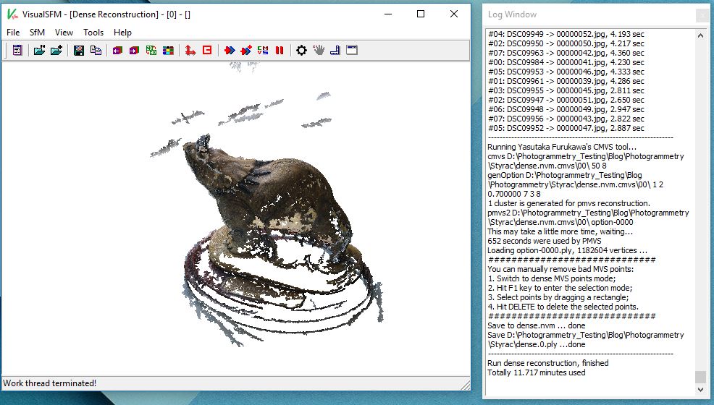The image size is (714, 405).
Task: Open settings with the black gear icon
Action: click(302, 51)
